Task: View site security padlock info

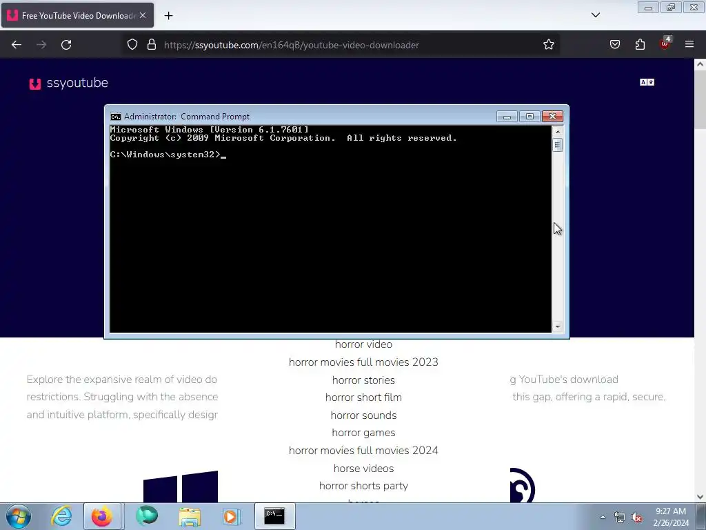Action: click(x=152, y=45)
